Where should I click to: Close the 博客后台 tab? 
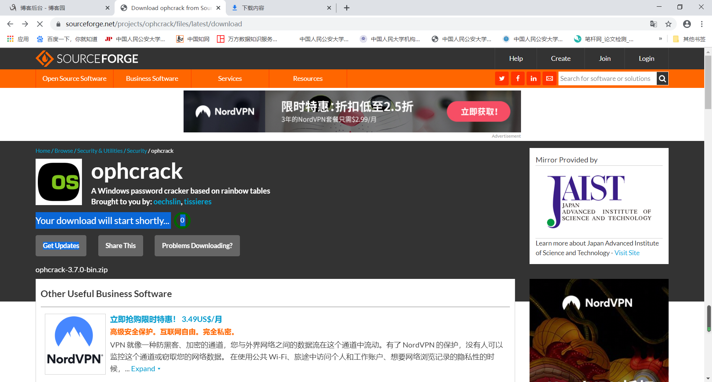click(108, 8)
